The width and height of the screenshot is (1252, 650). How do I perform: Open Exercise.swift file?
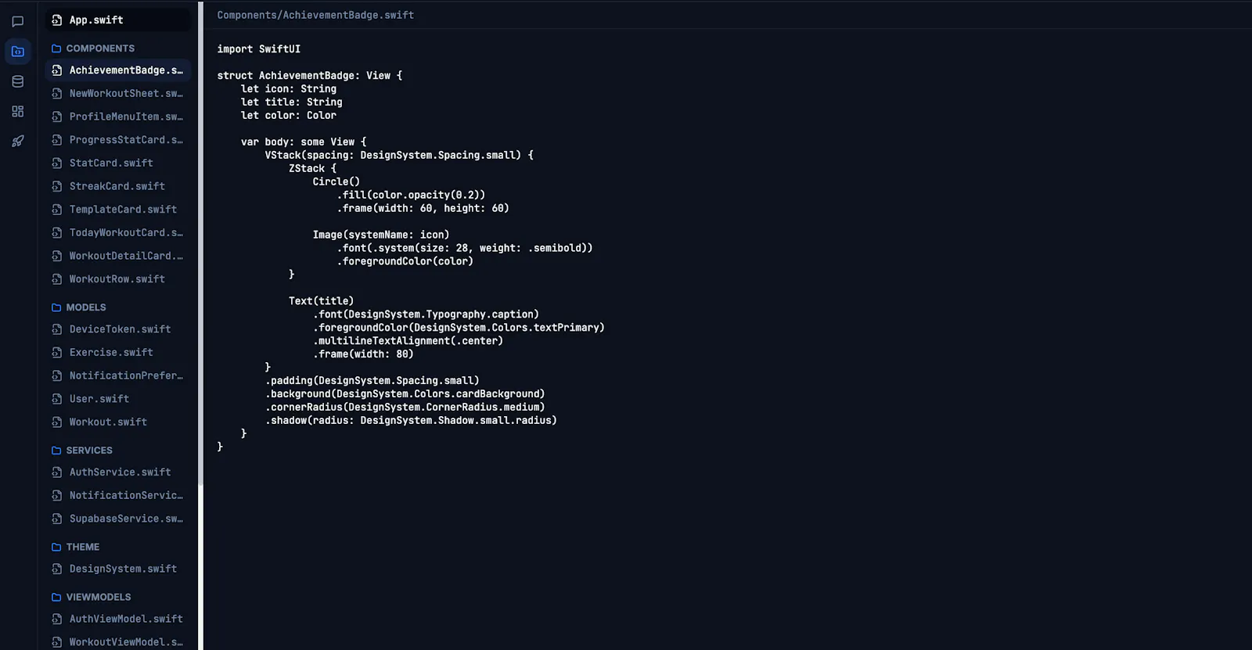[x=117, y=353]
